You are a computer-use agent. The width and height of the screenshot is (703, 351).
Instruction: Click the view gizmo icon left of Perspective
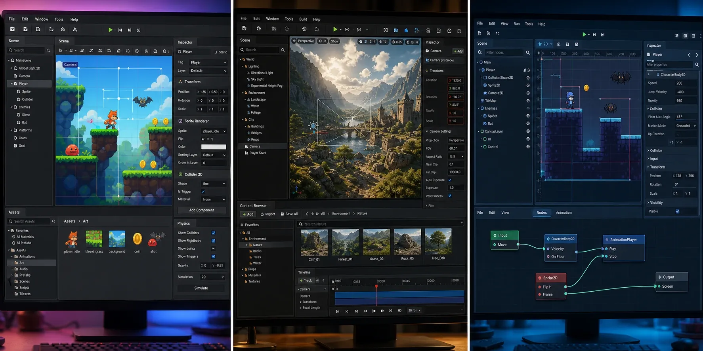coord(294,41)
